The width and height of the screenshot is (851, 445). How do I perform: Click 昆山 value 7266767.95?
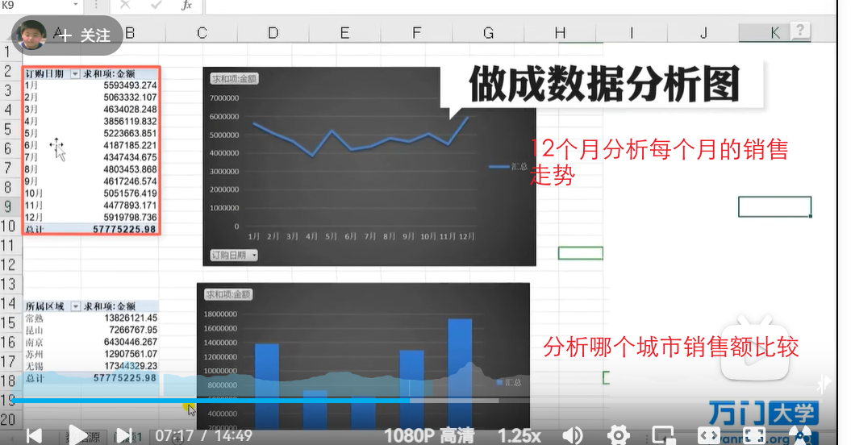tap(134, 330)
